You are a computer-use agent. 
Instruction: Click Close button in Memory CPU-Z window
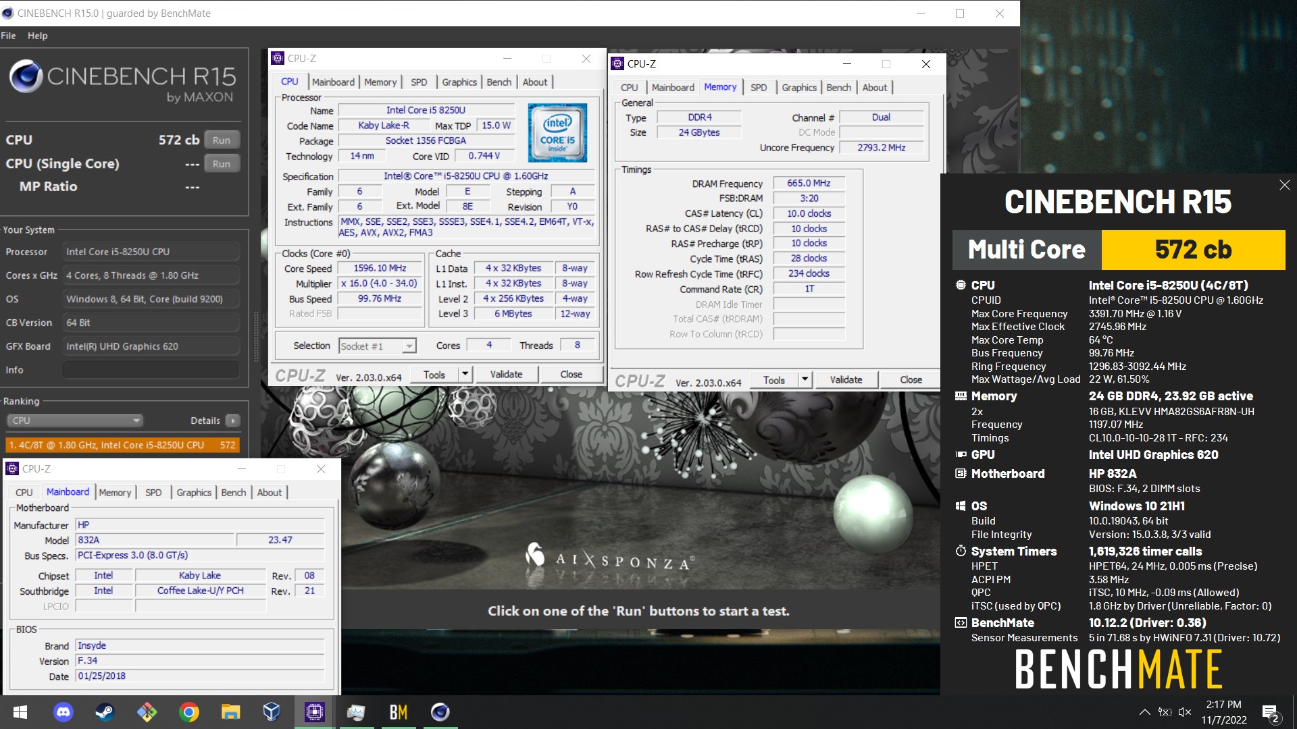point(911,380)
